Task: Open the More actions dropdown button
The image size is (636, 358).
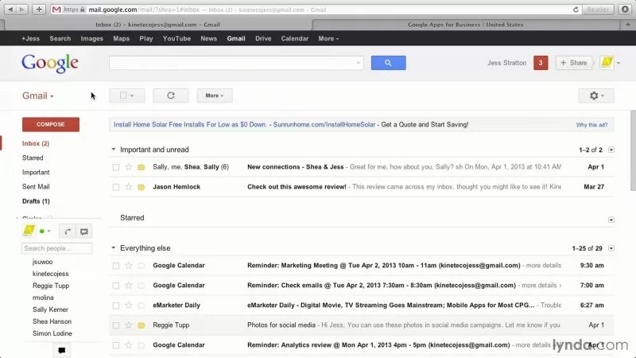Action: pos(215,95)
